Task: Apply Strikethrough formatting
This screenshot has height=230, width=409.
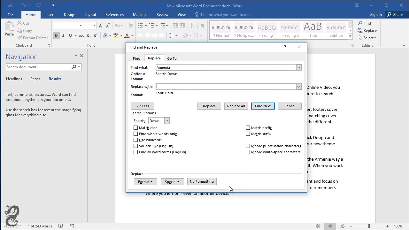Action: (x=81, y=35)
